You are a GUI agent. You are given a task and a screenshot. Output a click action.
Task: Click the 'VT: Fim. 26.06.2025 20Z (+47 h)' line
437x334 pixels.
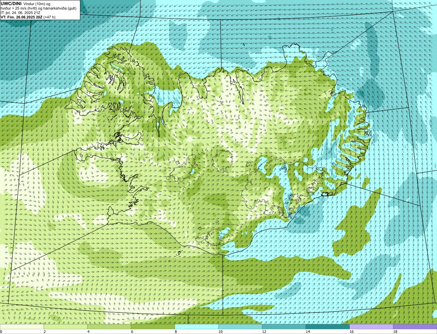click(28, 17)
